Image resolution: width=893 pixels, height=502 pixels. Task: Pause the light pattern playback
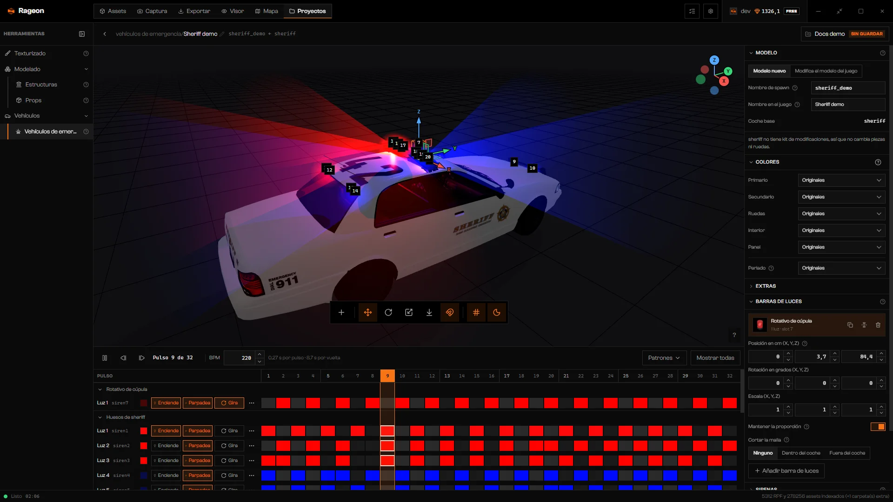(x=105, y=358)
